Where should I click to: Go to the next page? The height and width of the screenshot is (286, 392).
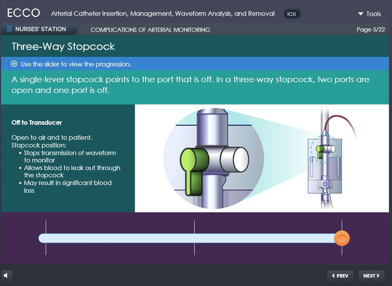tap(371, 276)
